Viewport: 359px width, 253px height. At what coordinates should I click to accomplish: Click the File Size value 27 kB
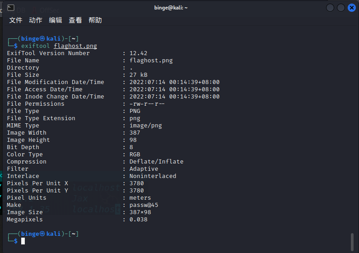pyautogui.click(x=138, y=75)
